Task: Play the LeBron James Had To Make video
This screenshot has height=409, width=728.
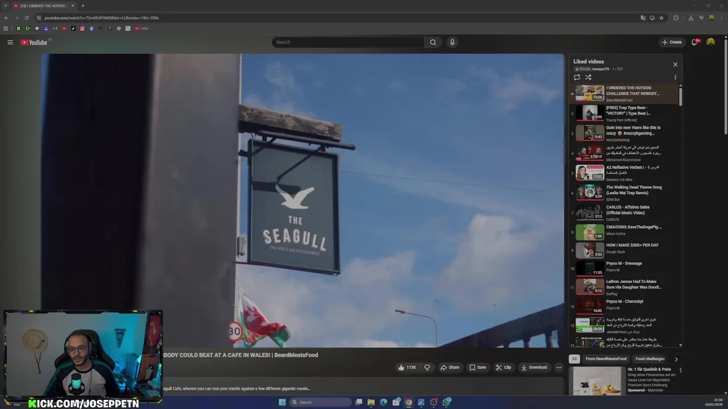Action: tap(625, 287)
